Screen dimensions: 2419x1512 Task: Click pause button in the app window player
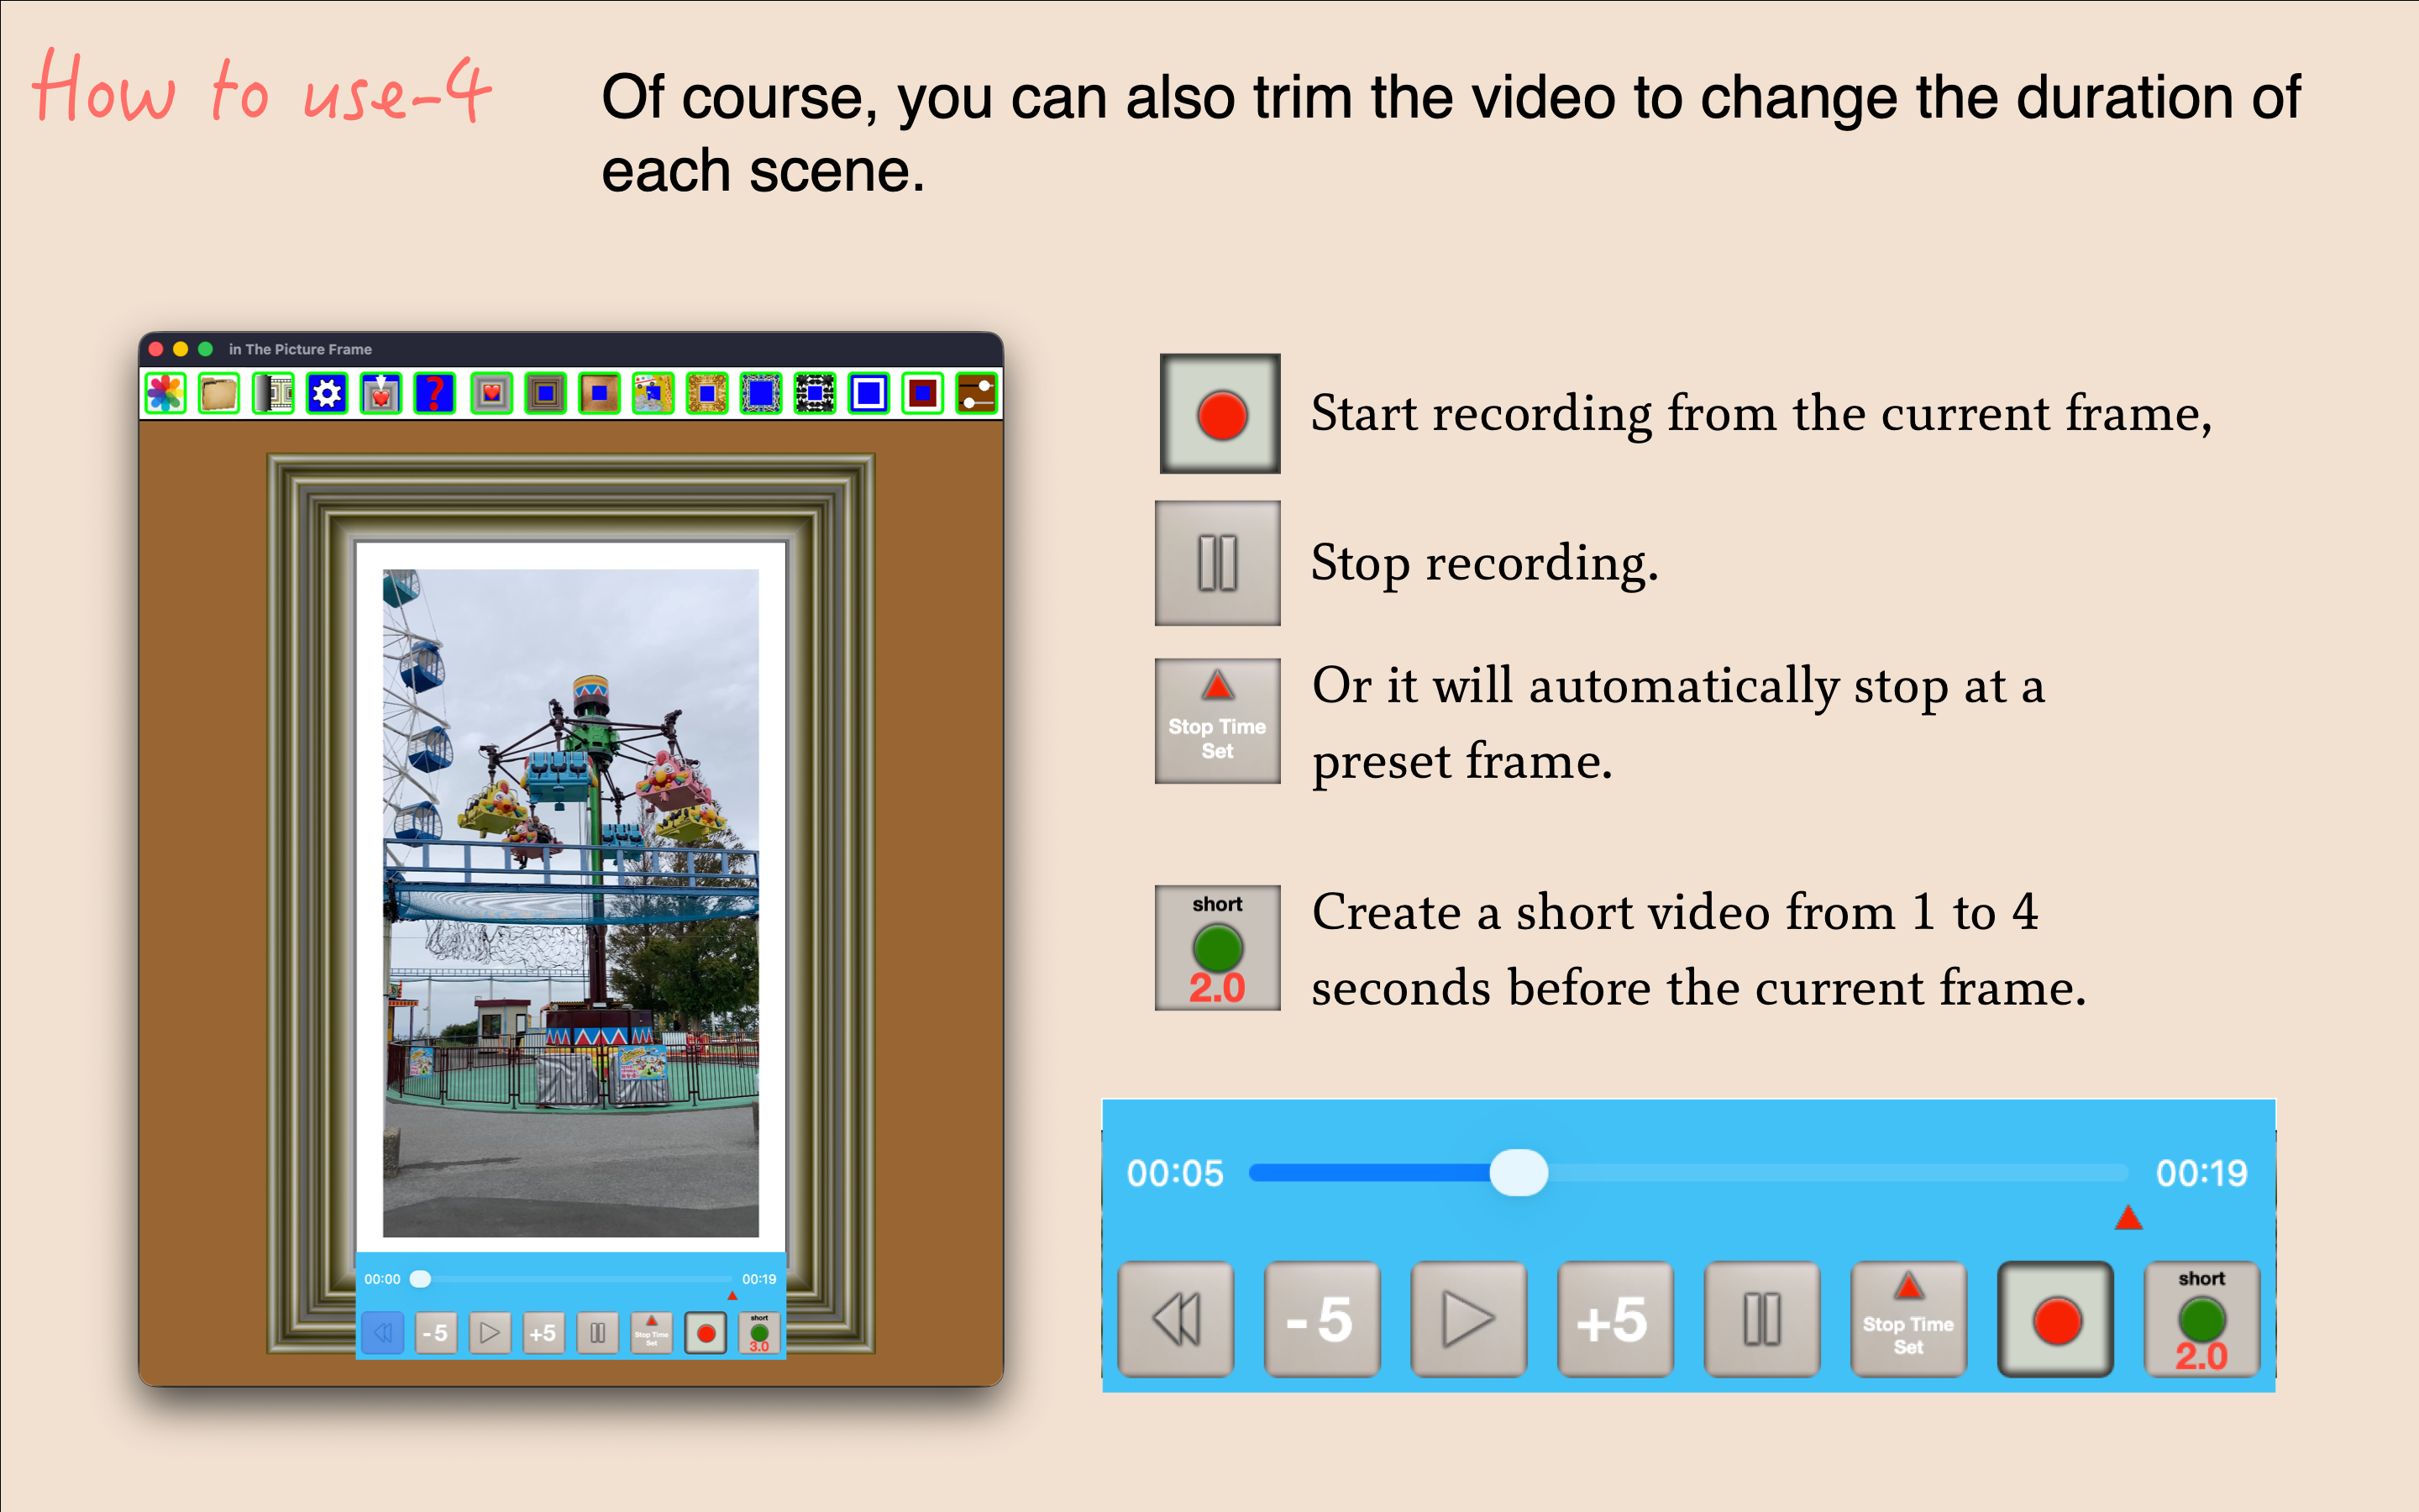598,1333
